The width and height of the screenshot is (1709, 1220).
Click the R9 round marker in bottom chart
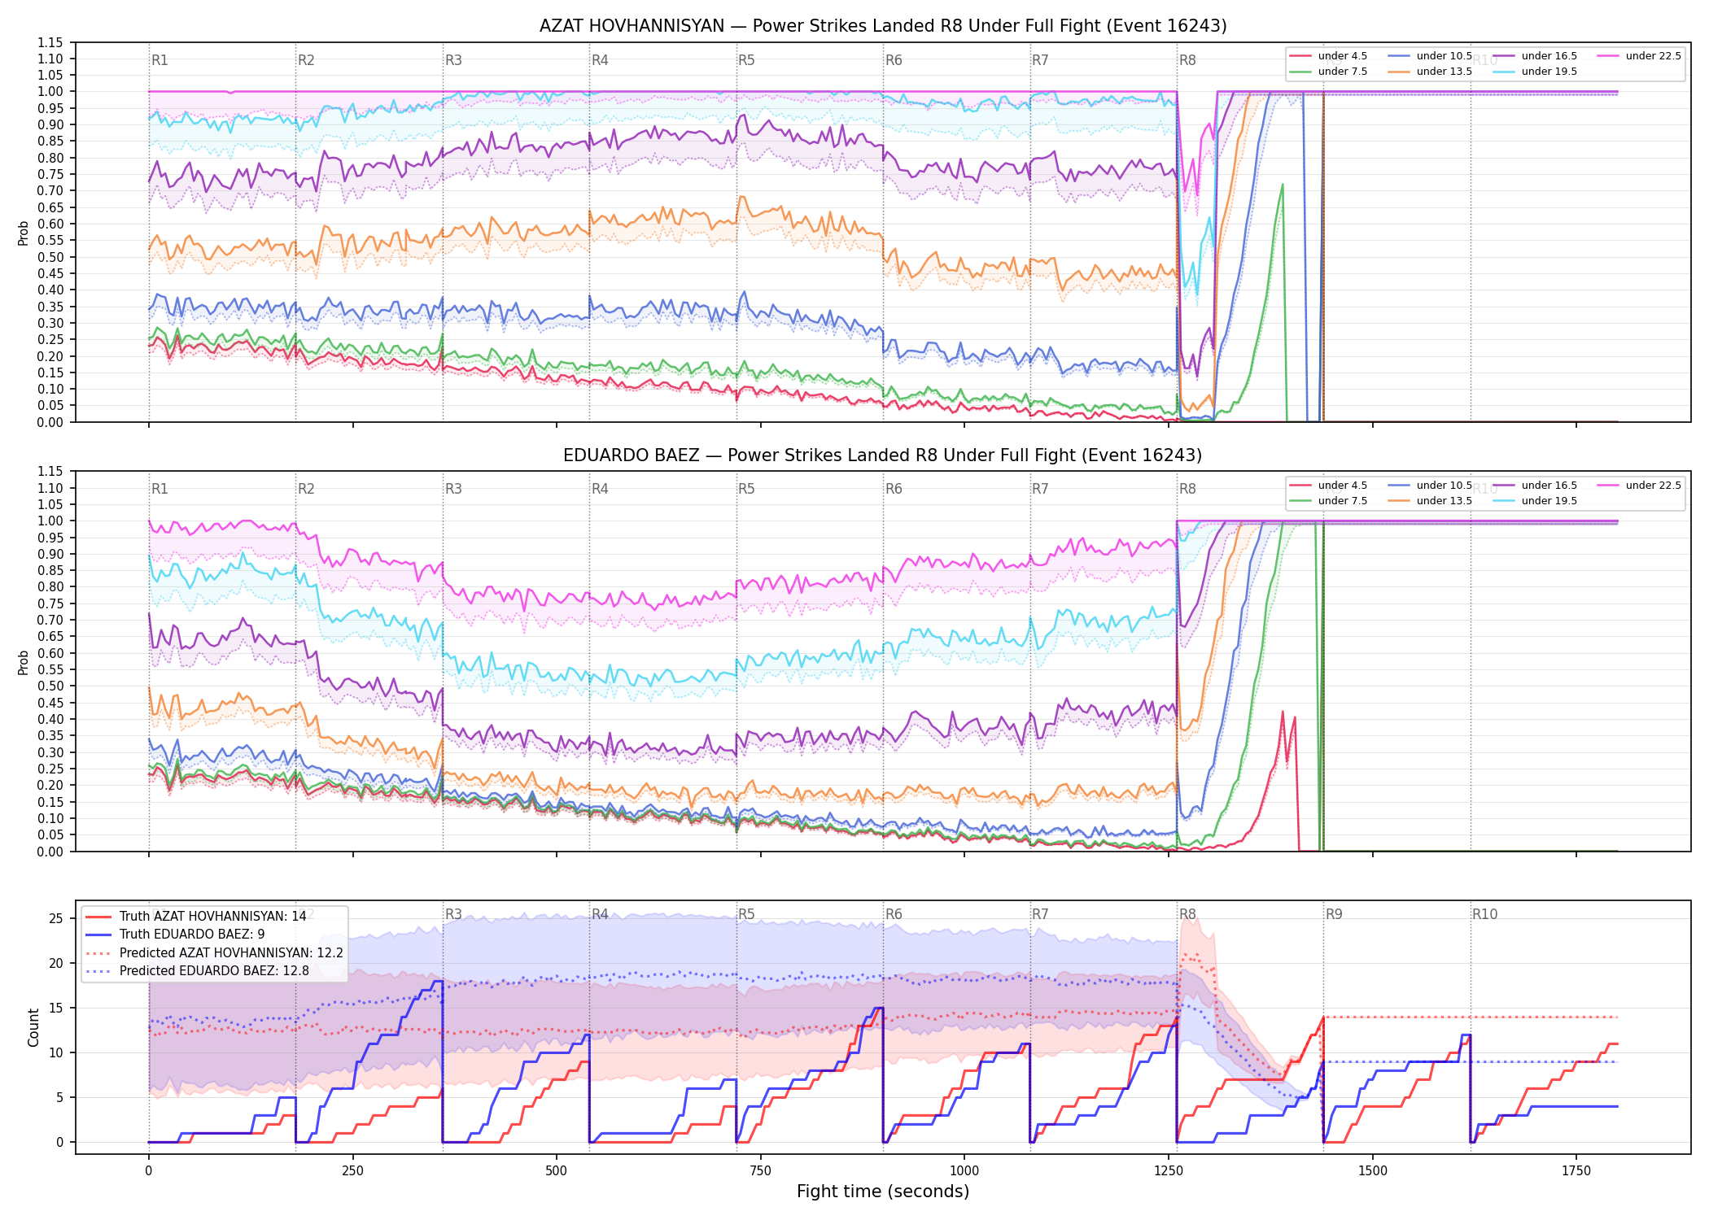point(1334,914)
